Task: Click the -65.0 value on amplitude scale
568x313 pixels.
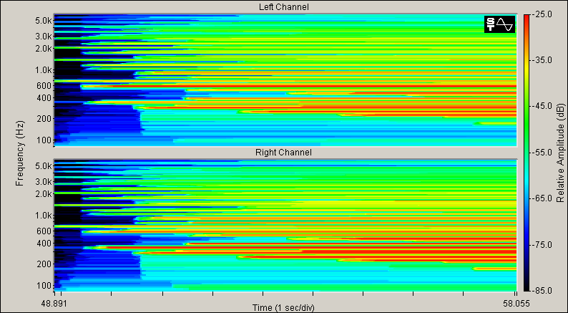Action: point(542,198)
